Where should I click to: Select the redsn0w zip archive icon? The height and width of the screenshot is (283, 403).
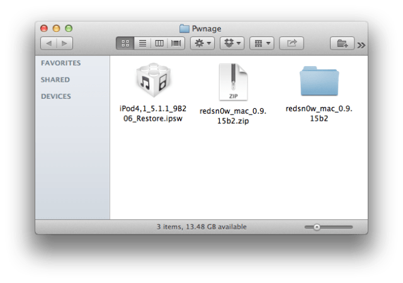[x=233, y=82]
